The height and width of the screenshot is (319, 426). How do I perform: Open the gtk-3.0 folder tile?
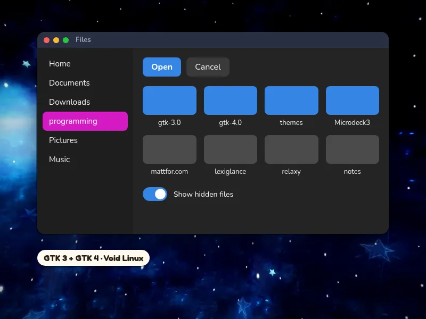(x=169, y=100)
